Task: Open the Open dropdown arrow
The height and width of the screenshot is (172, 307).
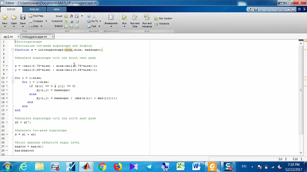Action: 14,27
